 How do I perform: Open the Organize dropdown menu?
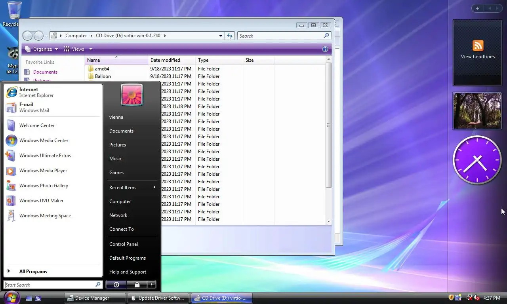(x=42, y=49)
